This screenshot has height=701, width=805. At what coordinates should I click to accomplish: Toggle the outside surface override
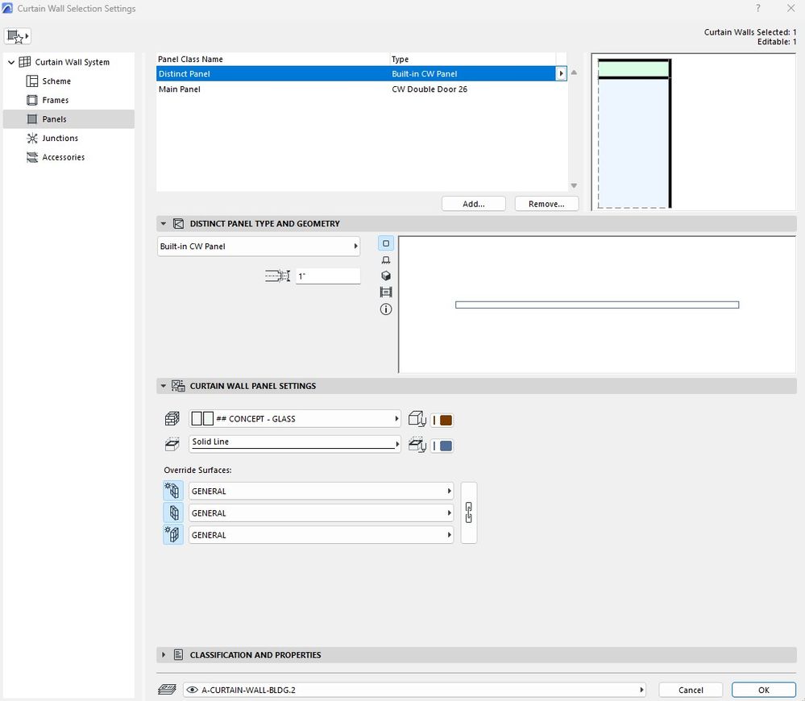tap(173, 492)
